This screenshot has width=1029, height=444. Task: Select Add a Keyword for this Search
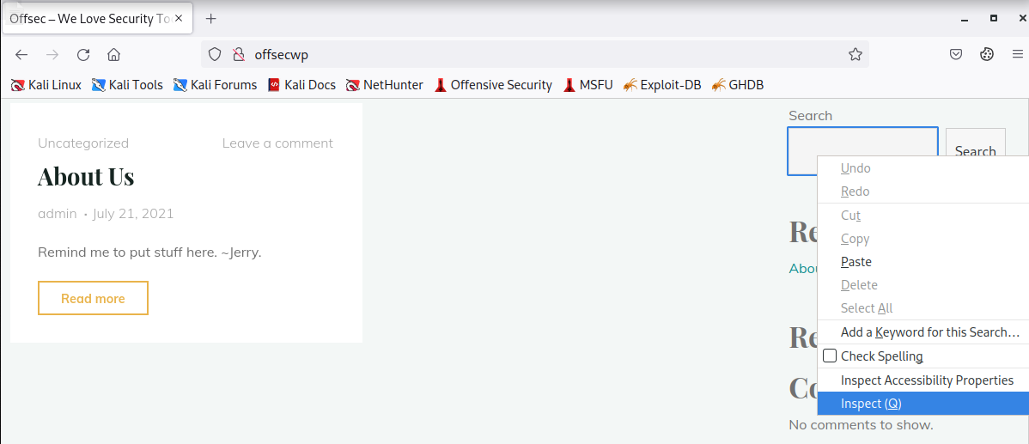click(929, 332)
